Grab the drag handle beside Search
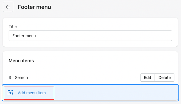This screenshot has height=104, width=181. [10, 77]
